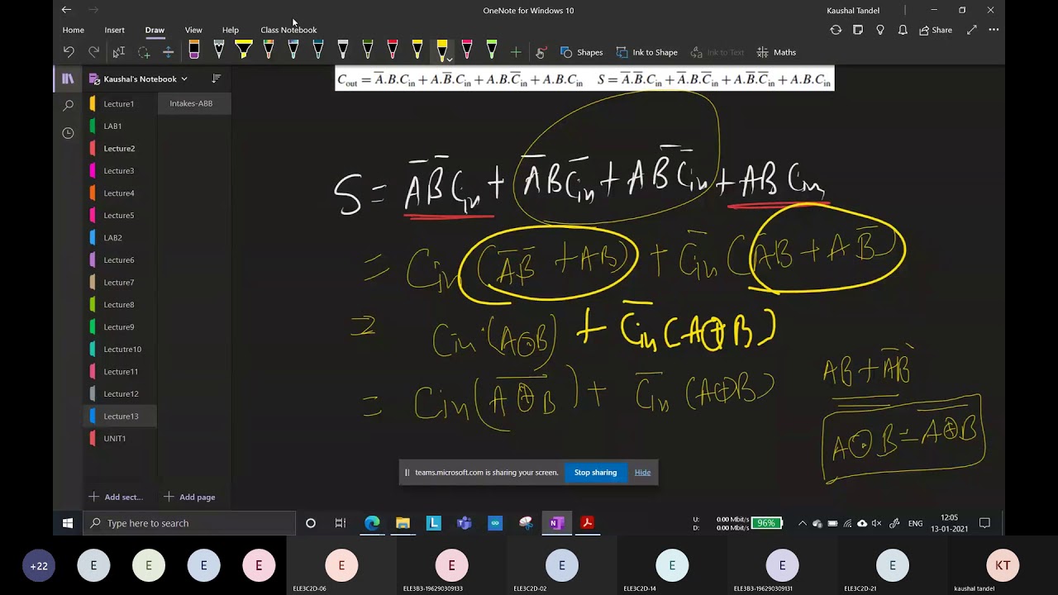The width and height of the screenshot is (1058, 595).
Task: Open Adobe Acrobat taskbar icon
Action: coord(587,523)
